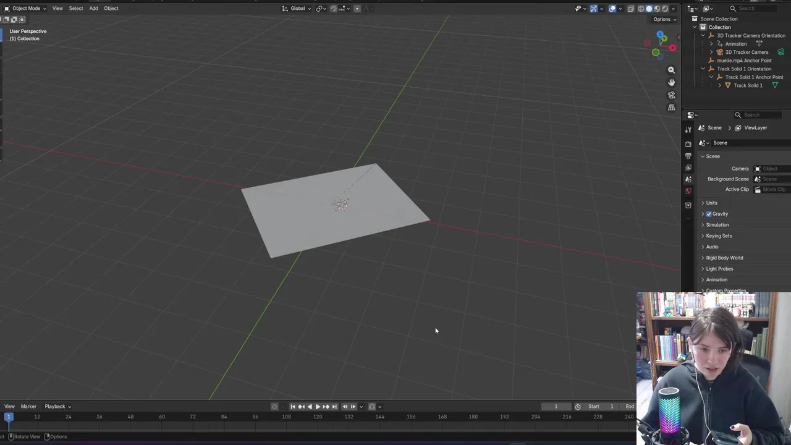Open the viewport Options dropdown

coord(664,19)
